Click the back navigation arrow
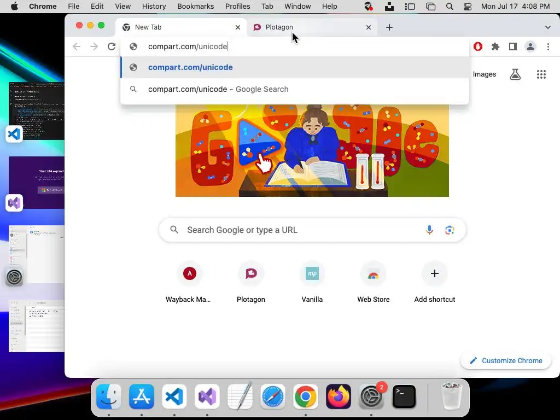 [77, 46]
